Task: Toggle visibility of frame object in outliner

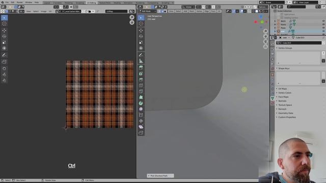Action: [x=323, y=24]
